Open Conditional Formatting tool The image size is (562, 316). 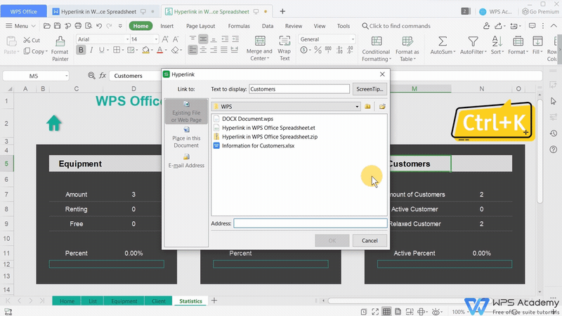pos(376,41)
